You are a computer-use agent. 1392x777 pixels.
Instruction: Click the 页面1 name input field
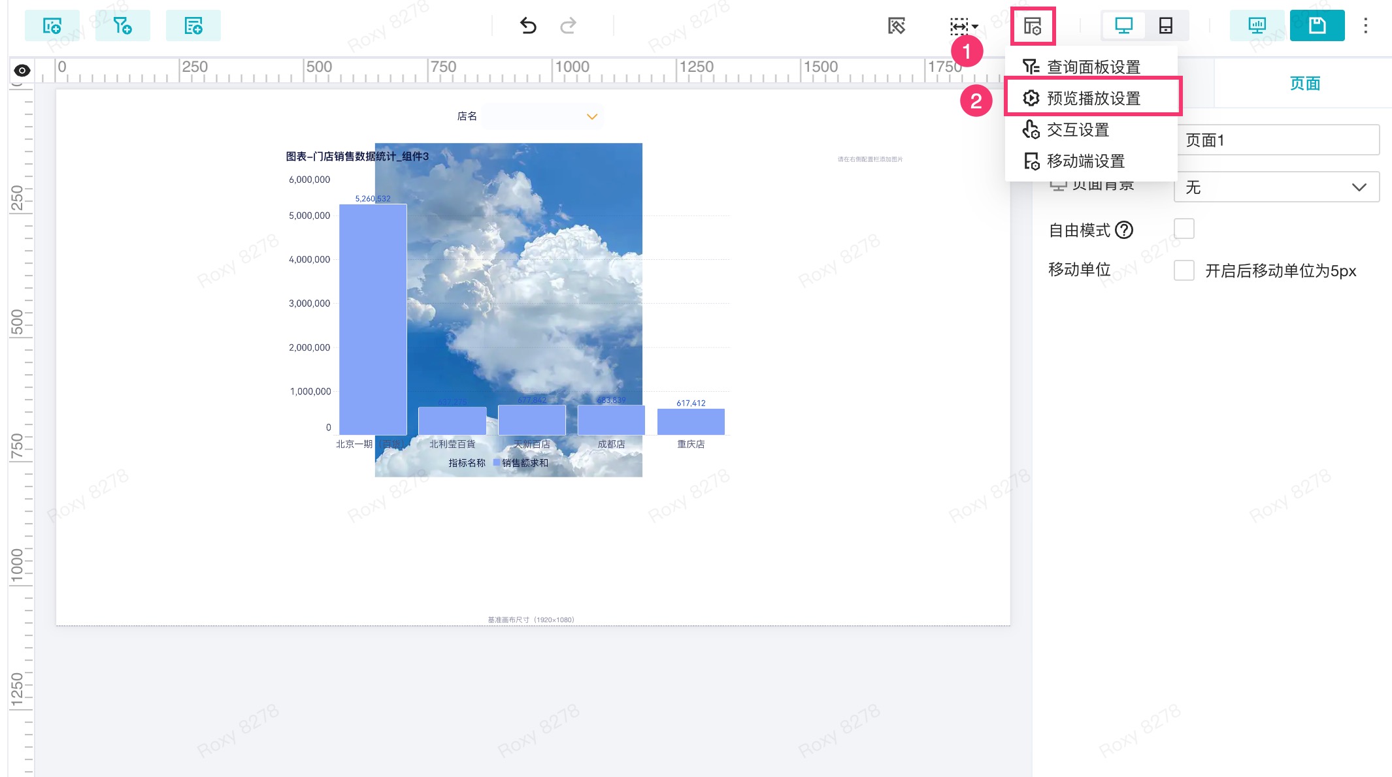point(1278,140)
